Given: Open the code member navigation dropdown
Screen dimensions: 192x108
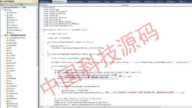Looking at the screenshot, I should (157, 5).
